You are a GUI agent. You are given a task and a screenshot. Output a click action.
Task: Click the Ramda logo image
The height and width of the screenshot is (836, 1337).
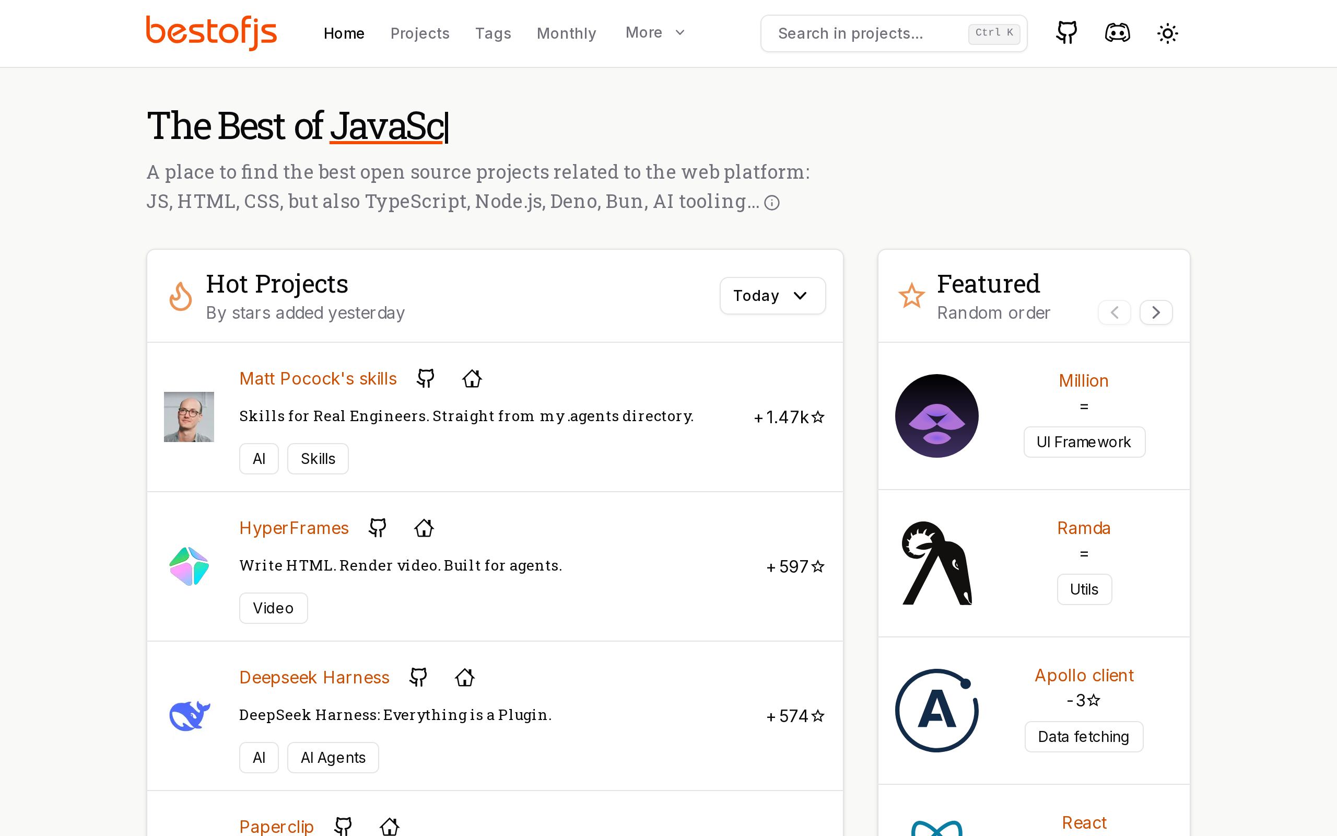coord(936,563)
